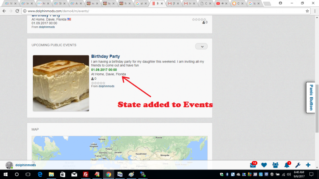The image size is (319, 179).
Task: Open Paint from the taskbar
Action: pos(131,174)
